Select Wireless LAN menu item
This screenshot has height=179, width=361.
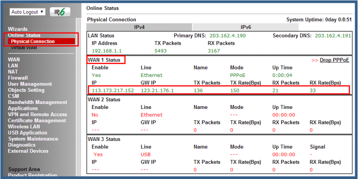click(24, 127)
